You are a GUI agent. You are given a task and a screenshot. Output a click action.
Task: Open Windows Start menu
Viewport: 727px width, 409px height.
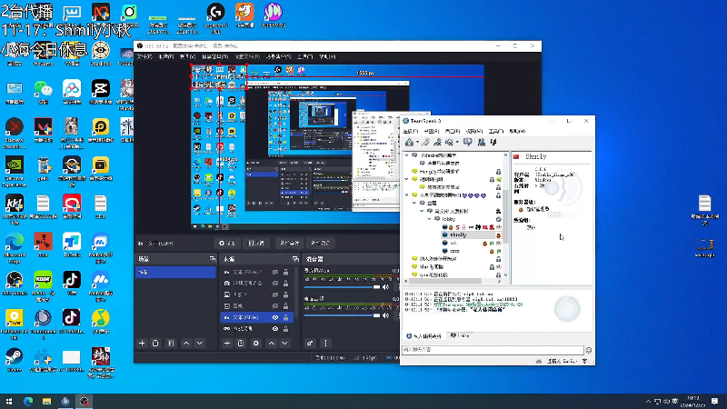click(x=9, y=401)
